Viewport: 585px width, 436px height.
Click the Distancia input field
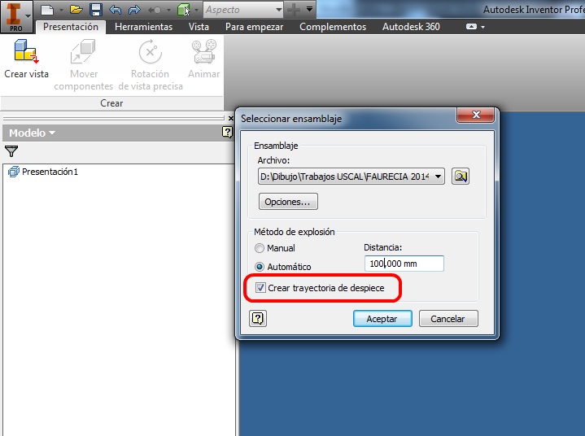[x=404, y=264]
